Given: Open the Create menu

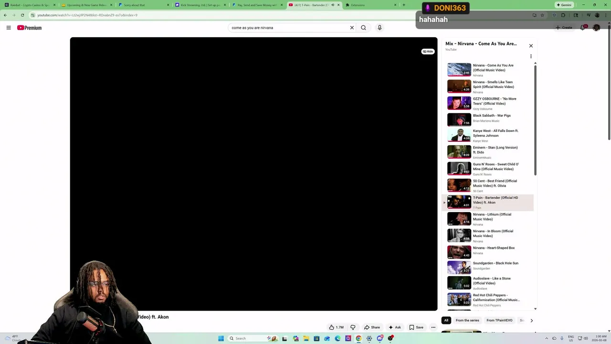Looking at the screenshot, I should click(564, 28).
